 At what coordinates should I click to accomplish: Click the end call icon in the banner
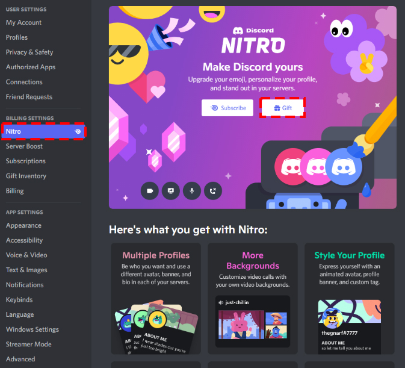tap(213, 190)
